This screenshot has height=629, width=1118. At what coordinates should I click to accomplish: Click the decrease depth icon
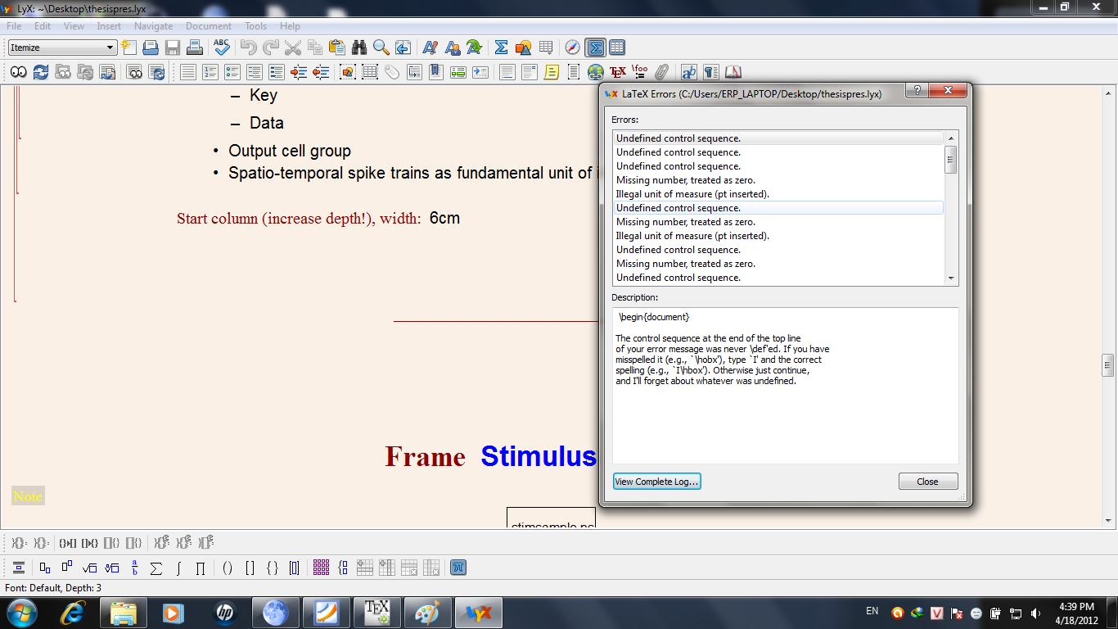pyautogui.click(x=321, y=72)
